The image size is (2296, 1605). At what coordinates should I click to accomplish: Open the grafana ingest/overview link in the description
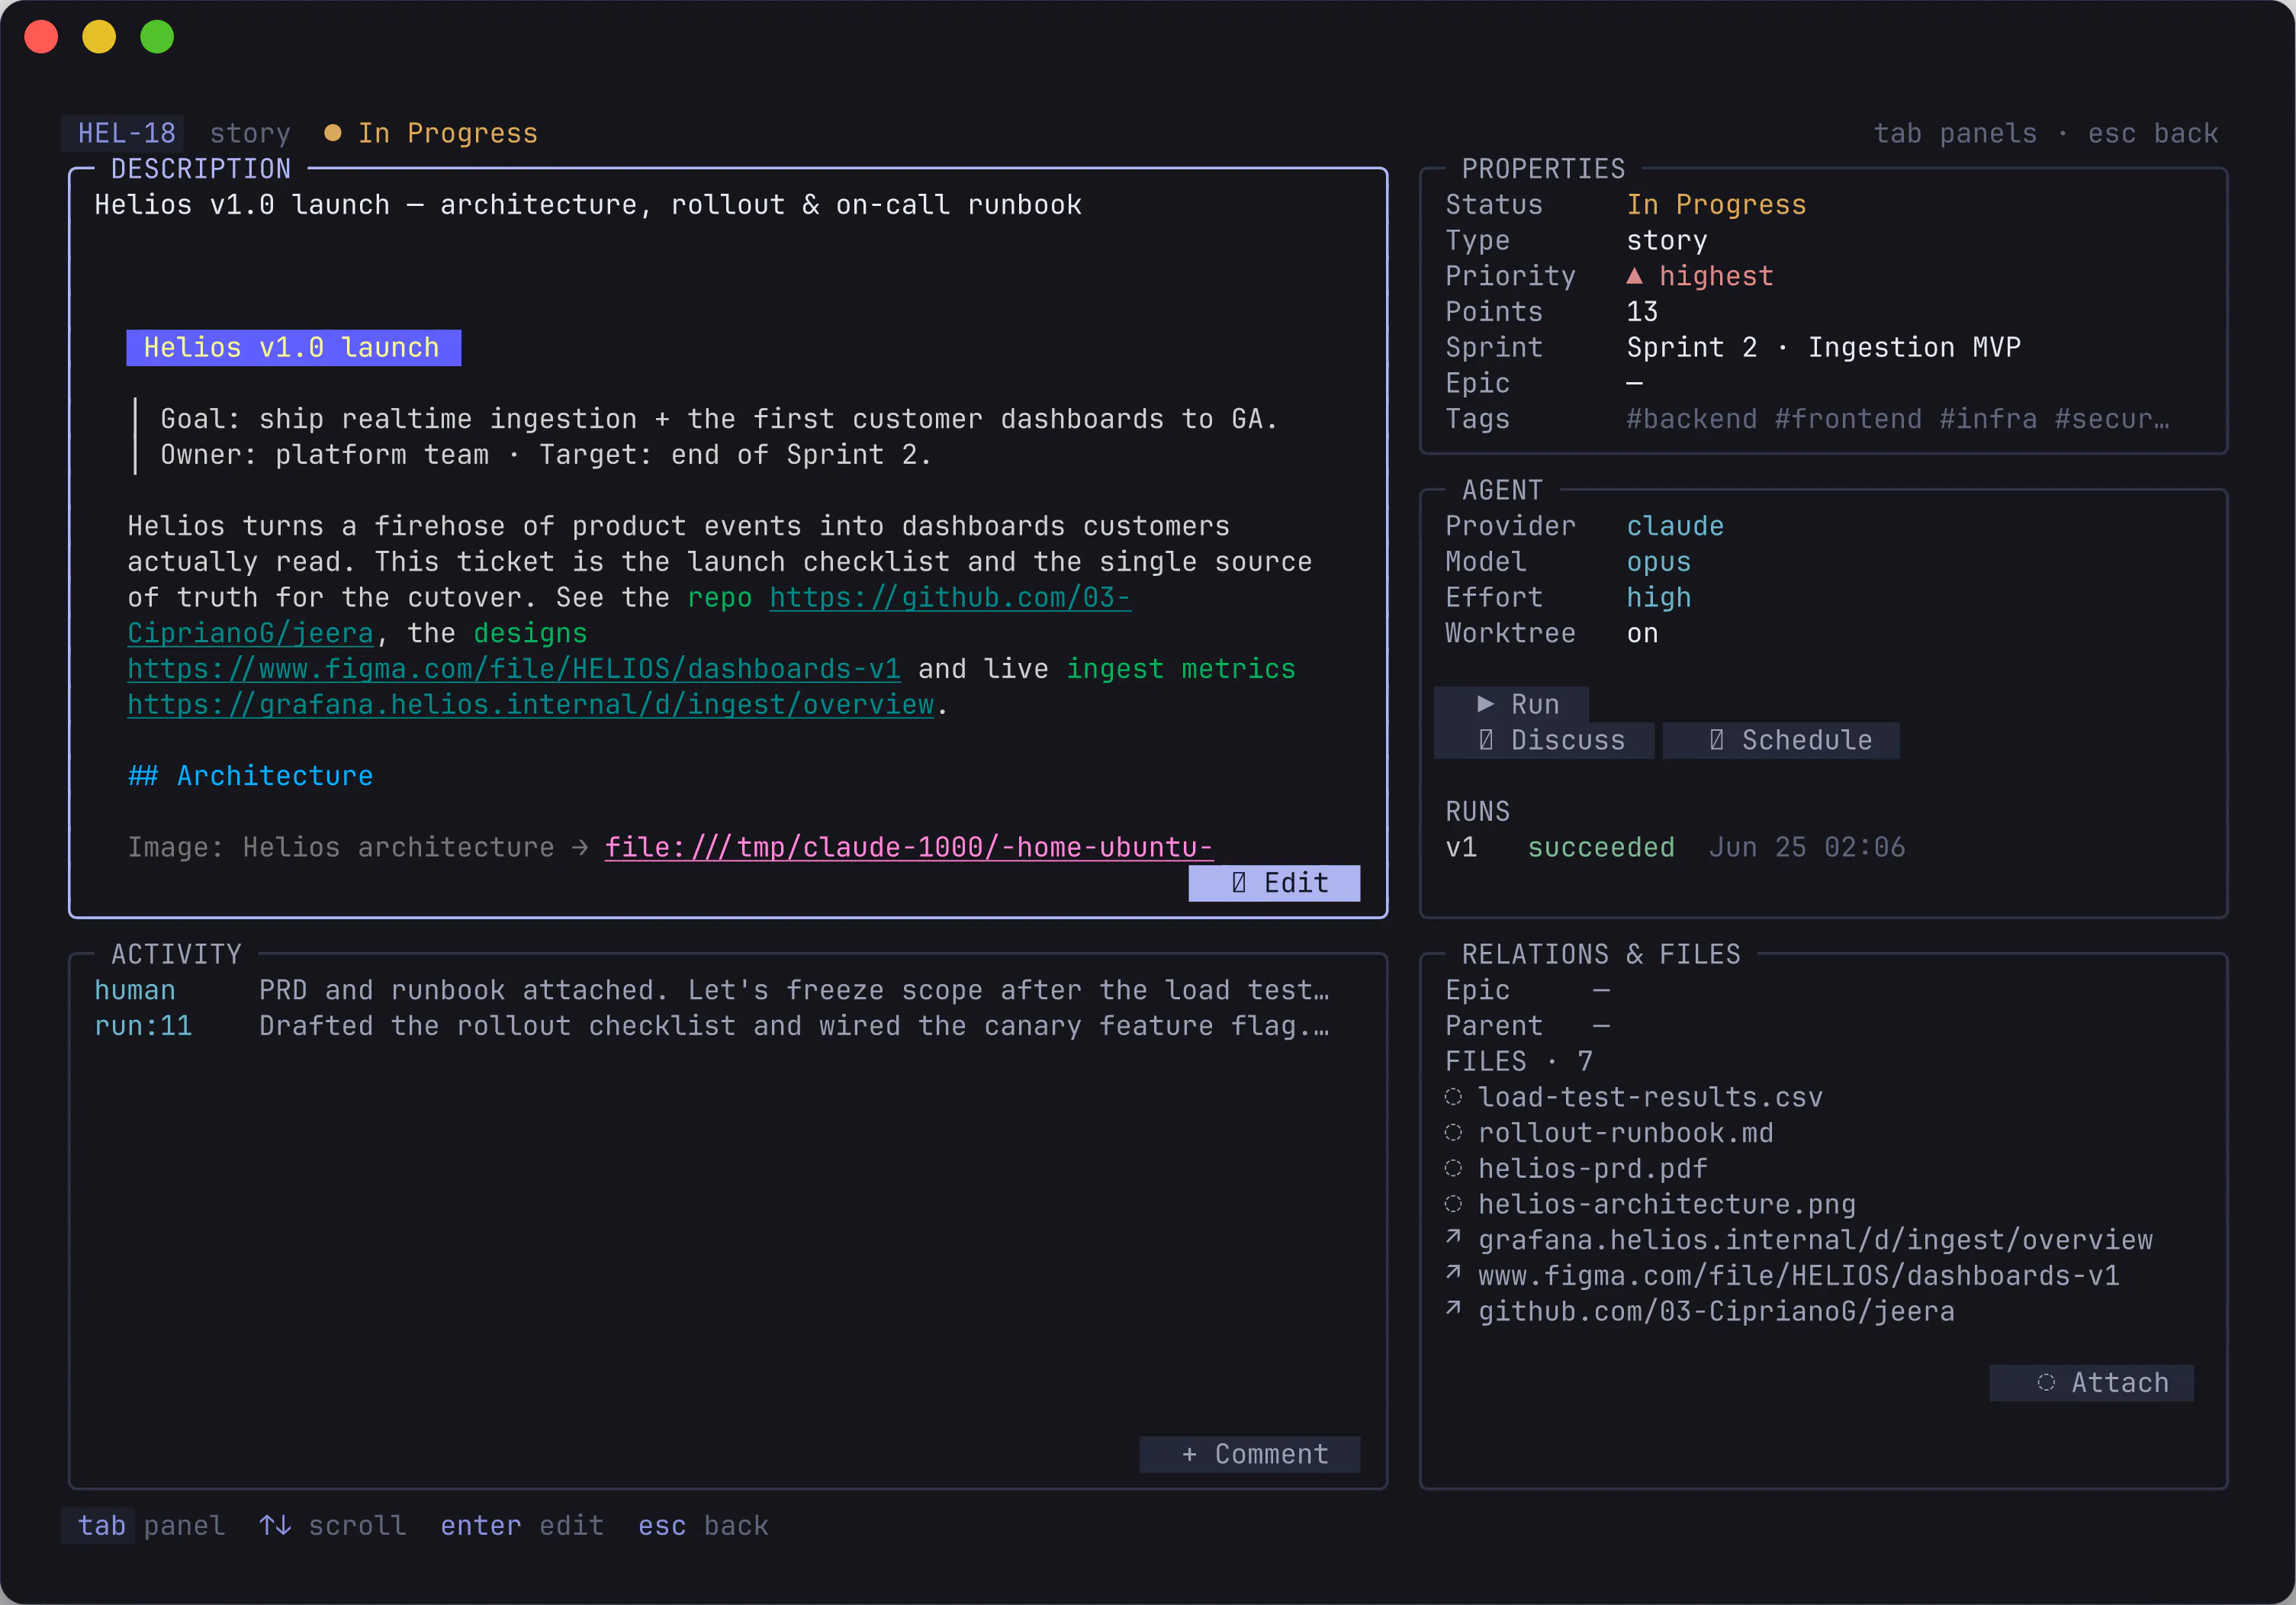pos(530,705)
